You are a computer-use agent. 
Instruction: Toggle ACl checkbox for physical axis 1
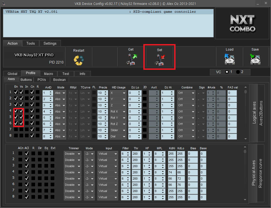click(27, 153)
